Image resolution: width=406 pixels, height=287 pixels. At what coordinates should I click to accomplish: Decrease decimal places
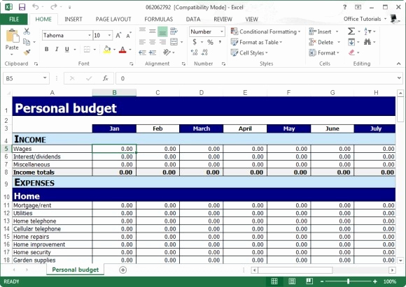[x=204, y=52]
